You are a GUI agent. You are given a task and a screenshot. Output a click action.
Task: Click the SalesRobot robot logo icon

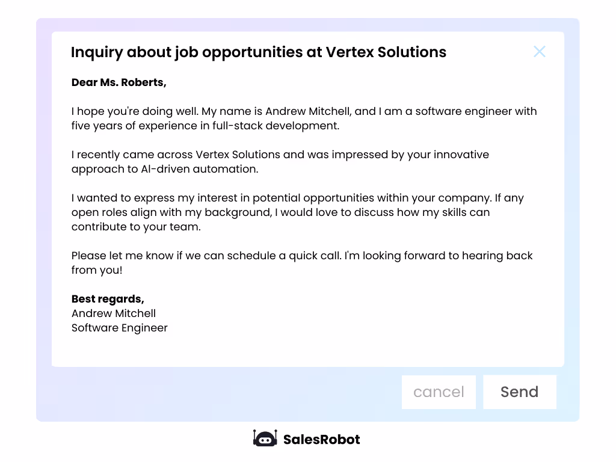tap(264, 439)
